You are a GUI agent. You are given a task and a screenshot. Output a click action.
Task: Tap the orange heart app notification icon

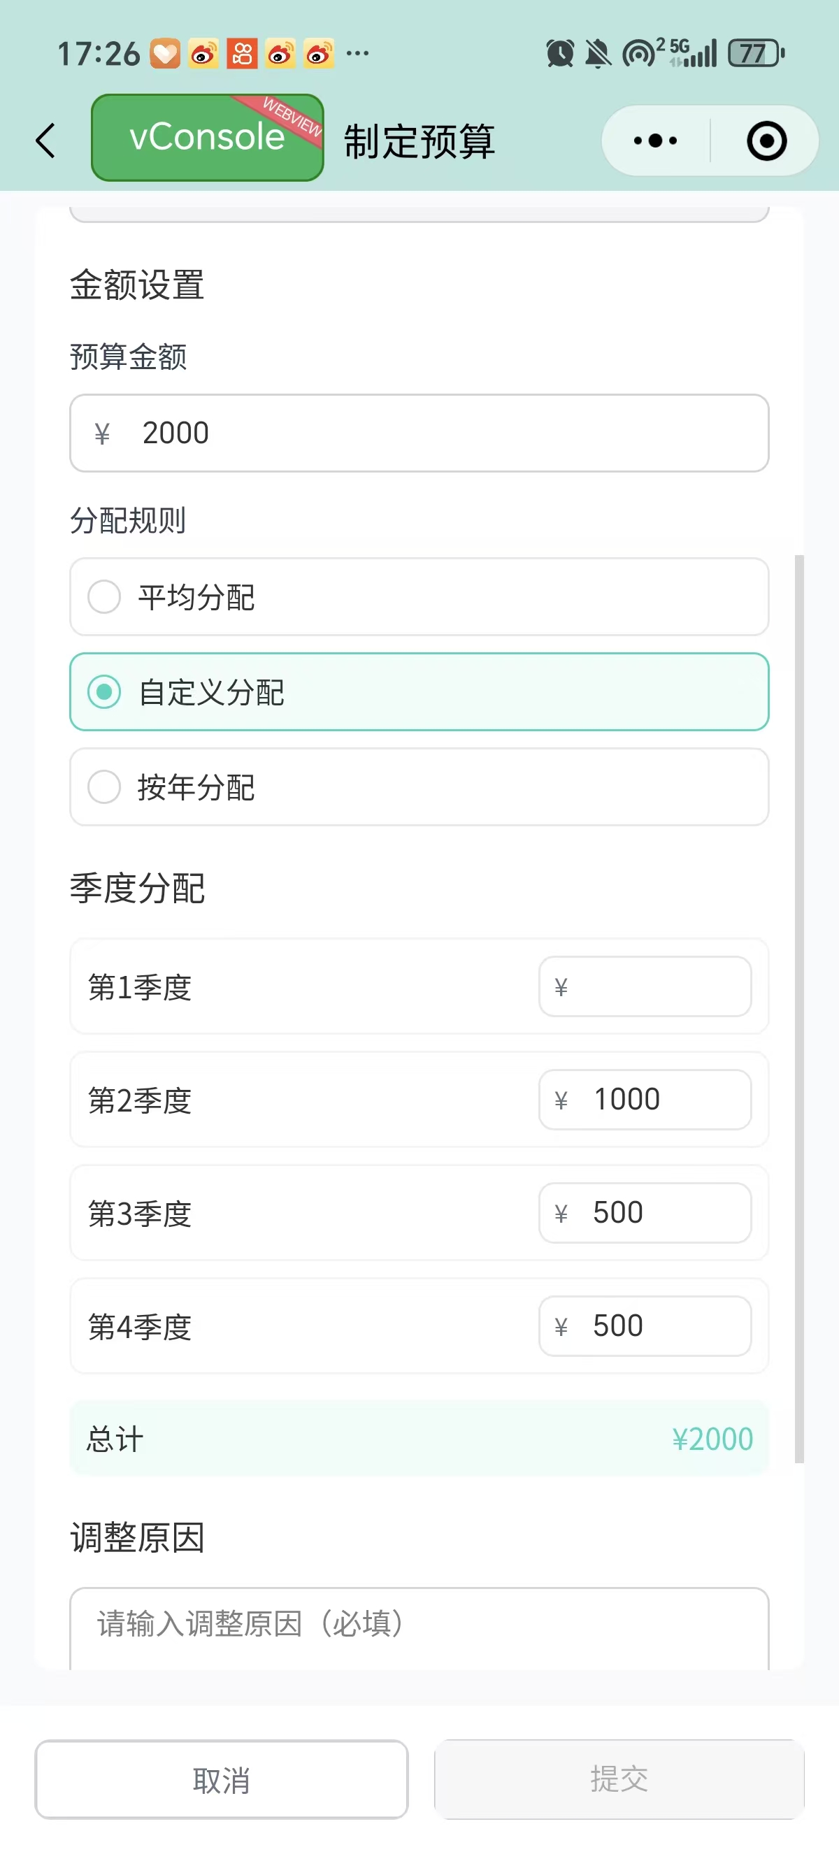tap(165, 53)
